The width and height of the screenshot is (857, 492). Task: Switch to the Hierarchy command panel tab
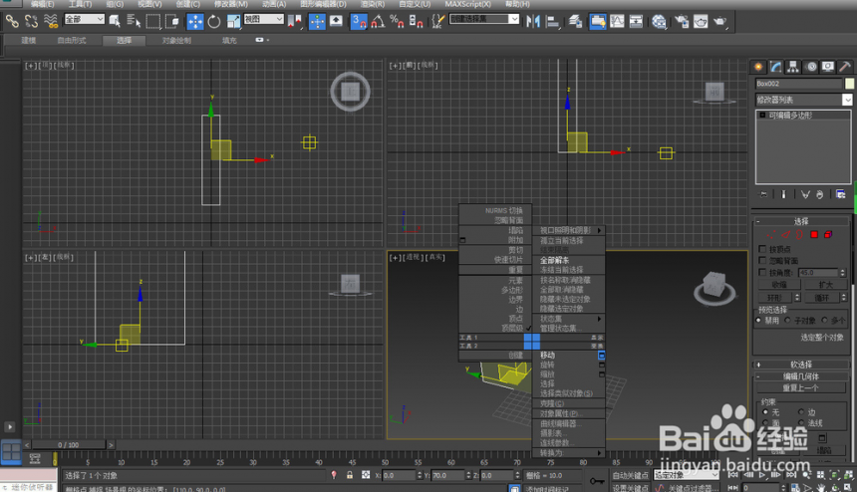(792, 67)
